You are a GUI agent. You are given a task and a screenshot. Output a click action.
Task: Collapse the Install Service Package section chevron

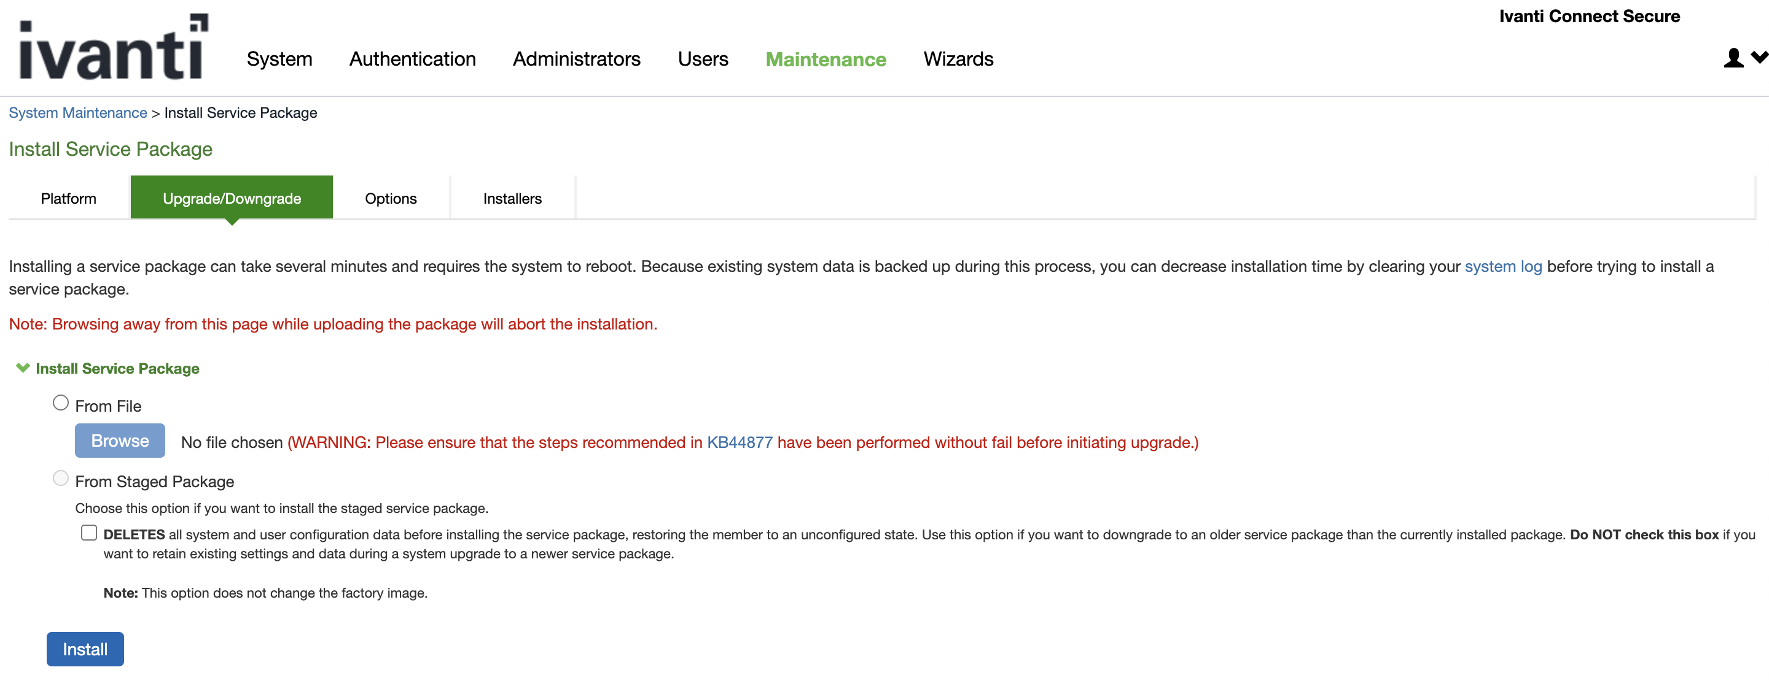coord(23,368)
